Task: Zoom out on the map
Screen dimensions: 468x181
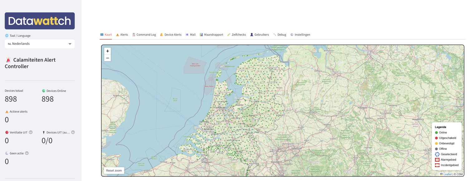Action: tap(107, 58)
